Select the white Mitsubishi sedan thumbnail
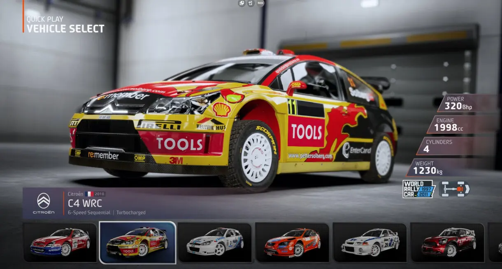Viewport: 502px width, 269px height. pos(370,242)
